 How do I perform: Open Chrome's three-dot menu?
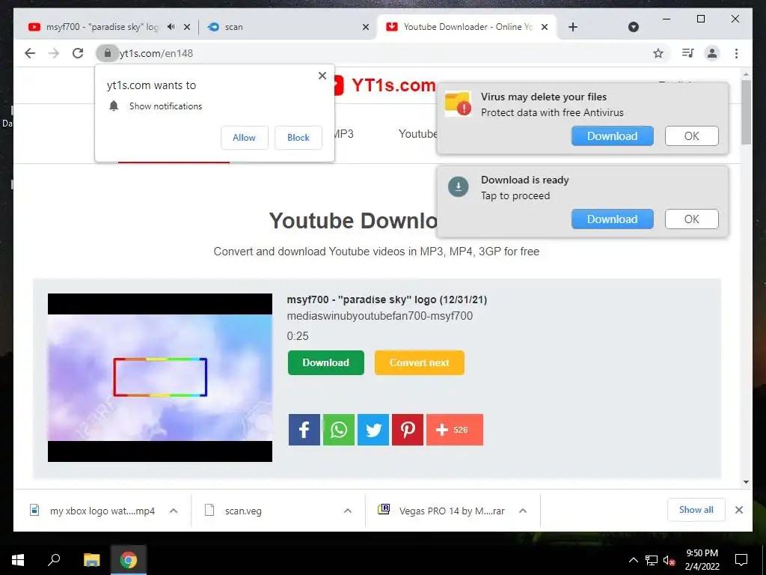point(736,53)
